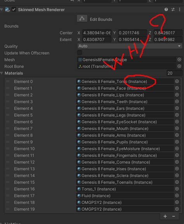This screenshot has height=224, width=184.
Task: Open object picker for Element 19 OMGPSY2
Action: click(177, 209)
